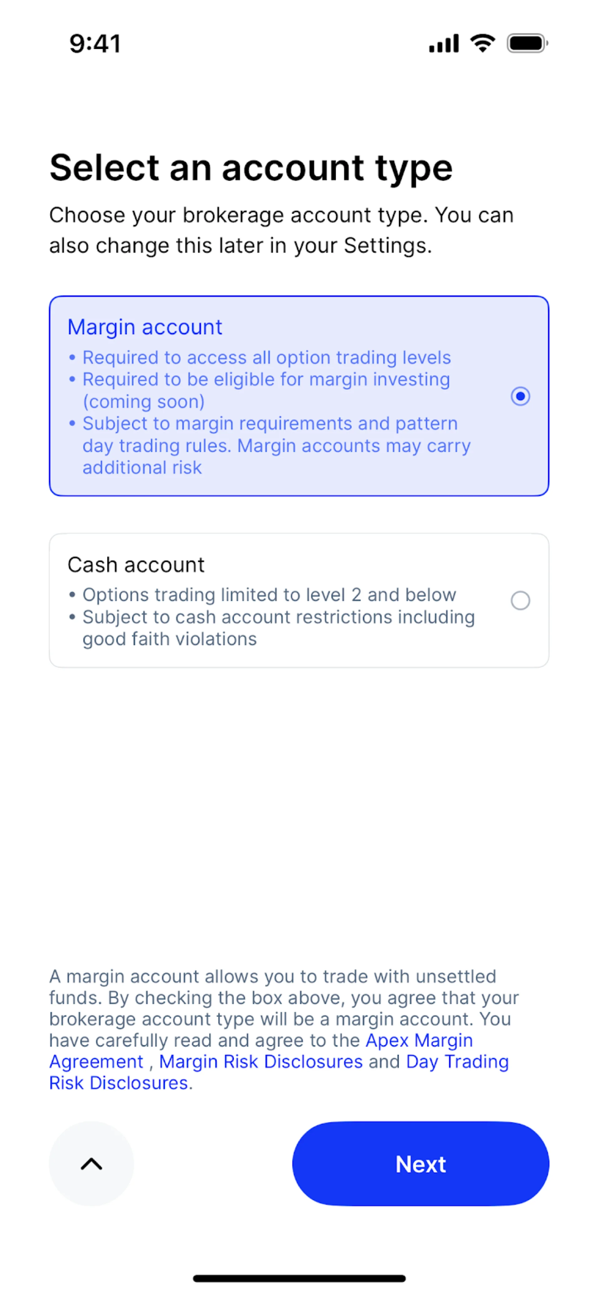Continue with the Next button

click(421, 1164)
